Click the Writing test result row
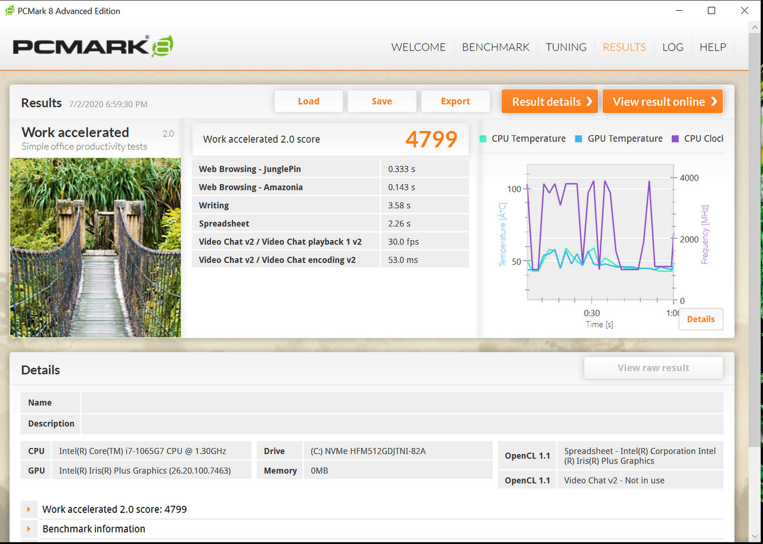Viewport: 763px width, 544px height. [x=331, y=206]
